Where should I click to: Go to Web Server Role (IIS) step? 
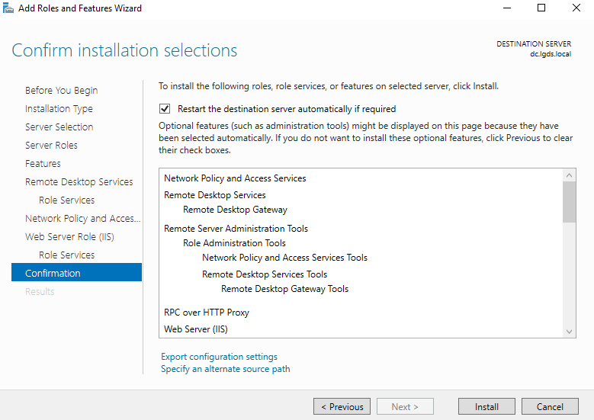[x=70, y=237]
